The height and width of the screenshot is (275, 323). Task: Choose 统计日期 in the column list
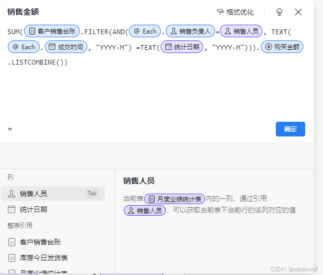(53, 209)
